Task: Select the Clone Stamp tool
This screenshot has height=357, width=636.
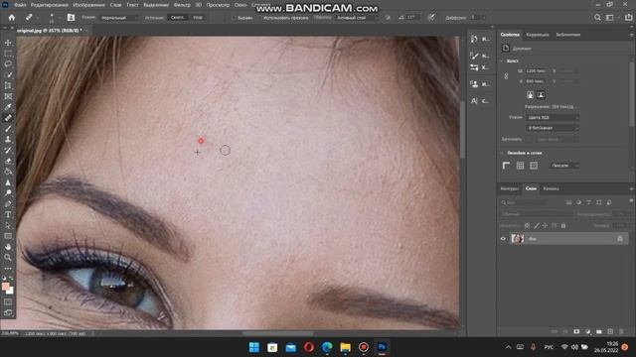Action: tap(8, 139)
